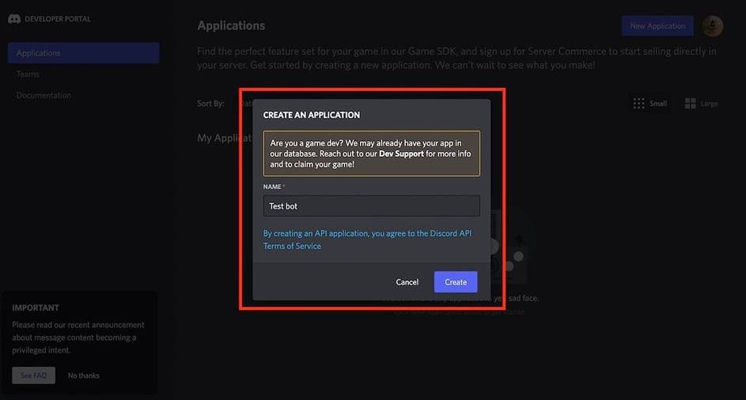Click the Developer Portal title text
Image resolution: width=746 pixels, height=400 pixels.
point(58,19)
